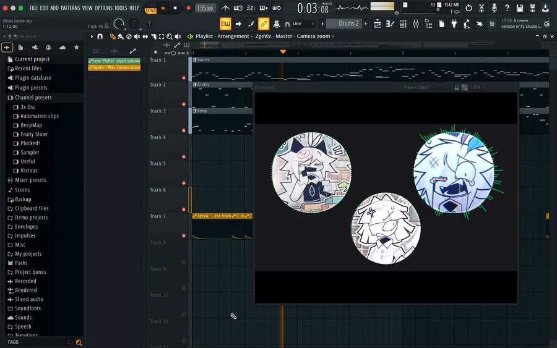Expand the Automation clips folder

click(x=40, y=116)
